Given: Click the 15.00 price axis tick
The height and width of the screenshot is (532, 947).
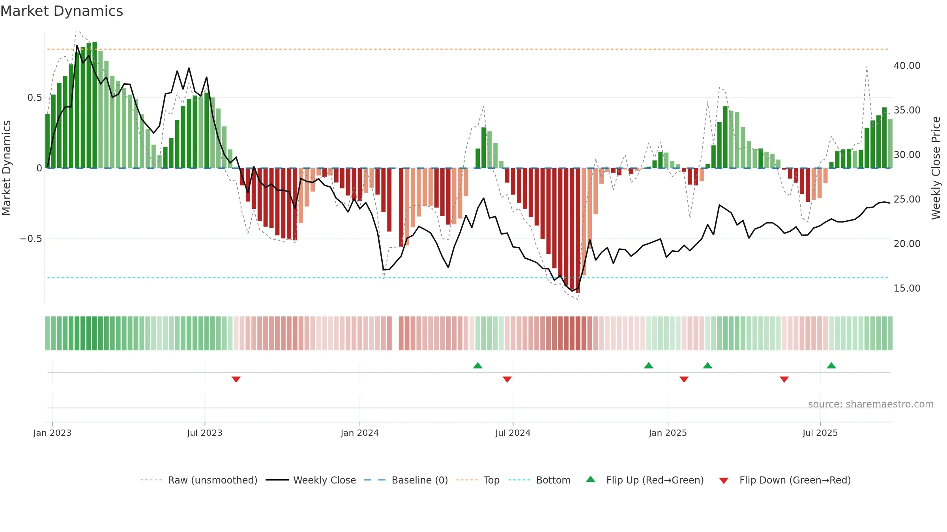Looking at the screenshot, I should coord(907,288).
